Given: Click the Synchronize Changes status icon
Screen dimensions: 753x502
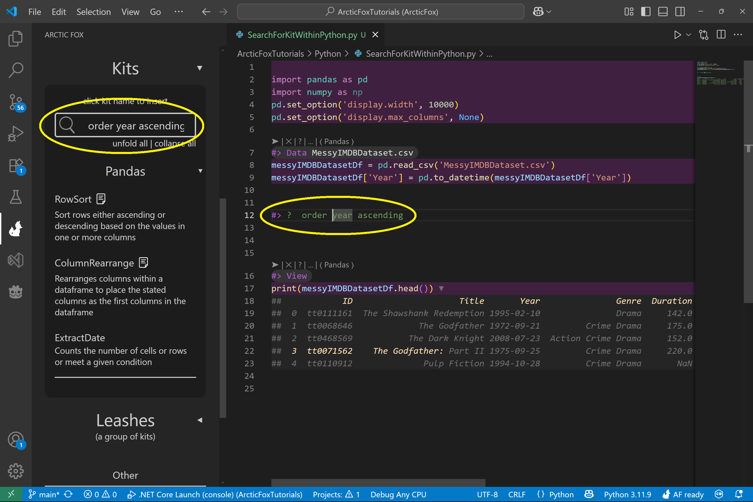Looking at the screenshot, I should (69, 494).
